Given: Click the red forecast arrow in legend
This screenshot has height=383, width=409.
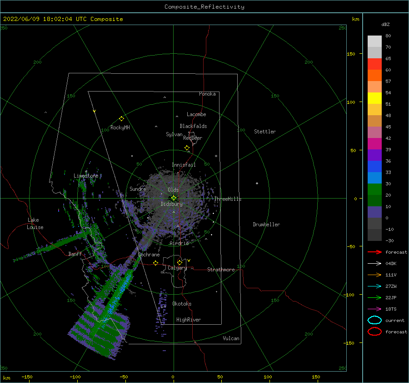Looking at the screenshot, I should click(x=374, y=252).
